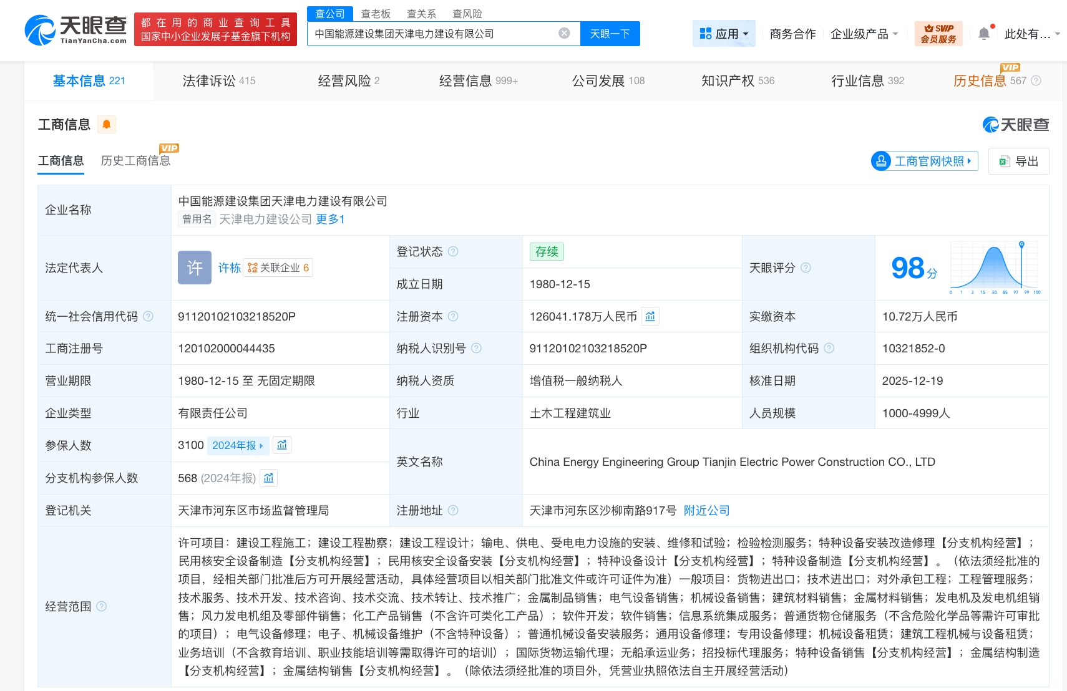Click the chart icon beside 分支机构参保人数
The width and height of the screenshot is (1067, 691).
pos(268,478)
